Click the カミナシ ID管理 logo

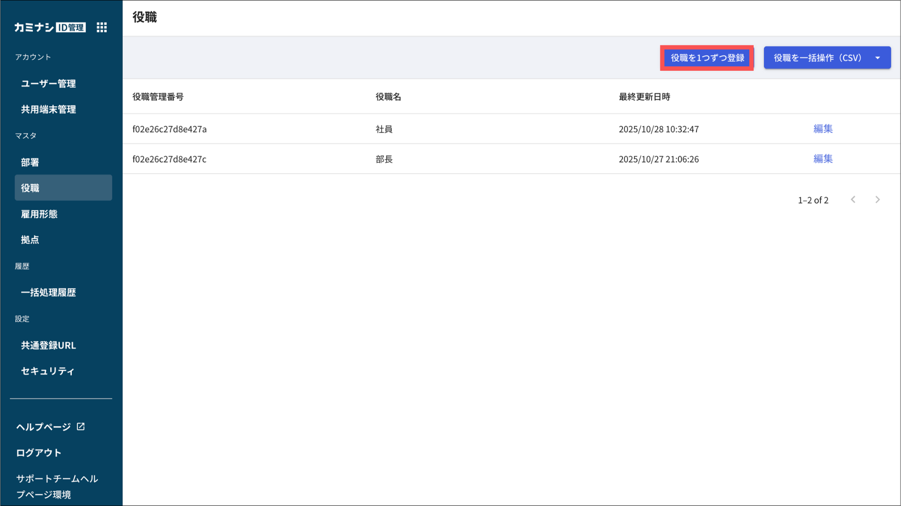tap(50, 27)
